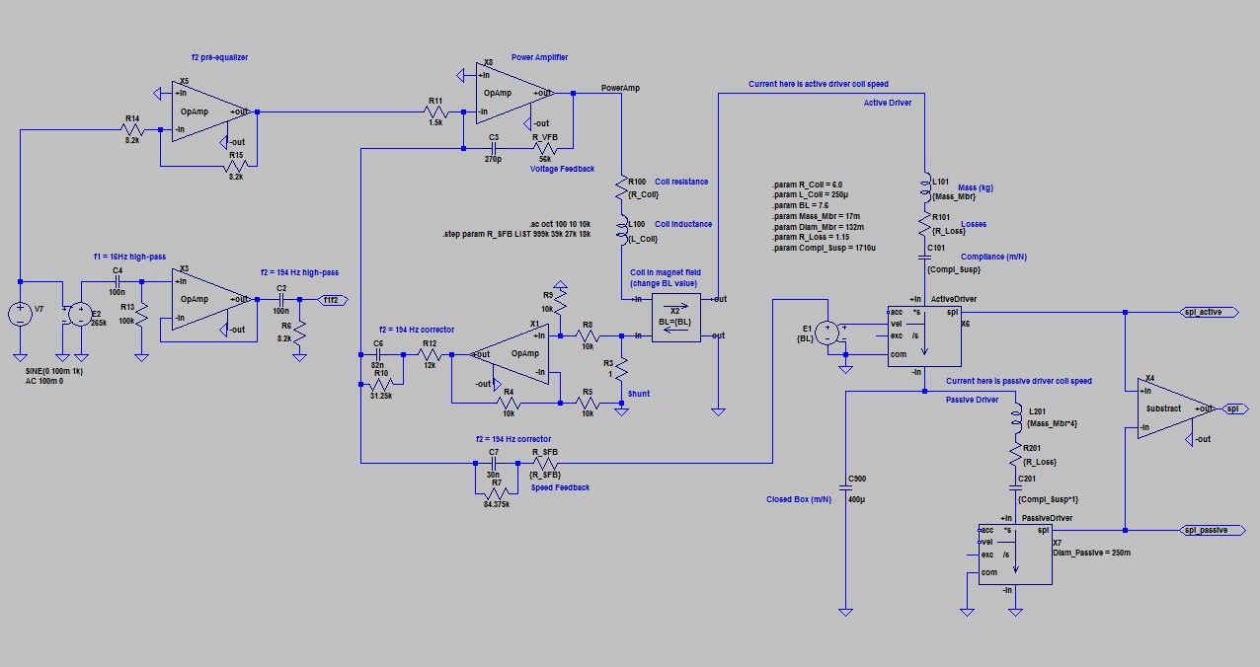This screenshot has width=1260, height=667.
Task: Click the "f1 = 16Hz high-pass" comment
Action: coord(128,257)
